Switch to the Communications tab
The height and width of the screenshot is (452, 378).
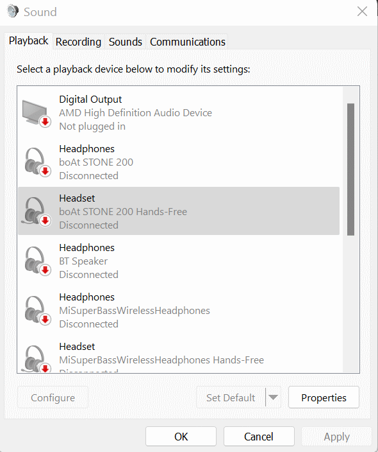(188, 42)
